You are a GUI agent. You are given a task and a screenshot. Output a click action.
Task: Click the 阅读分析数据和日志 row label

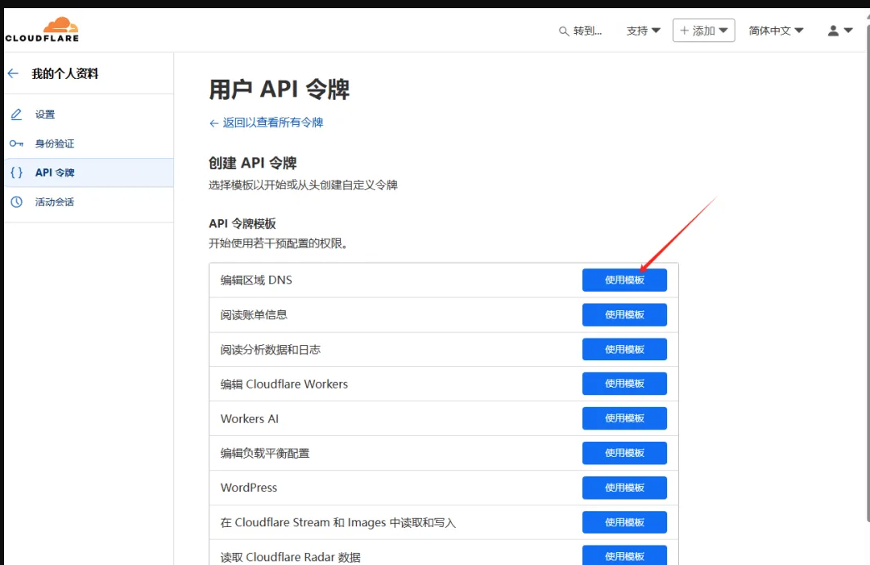270,350
